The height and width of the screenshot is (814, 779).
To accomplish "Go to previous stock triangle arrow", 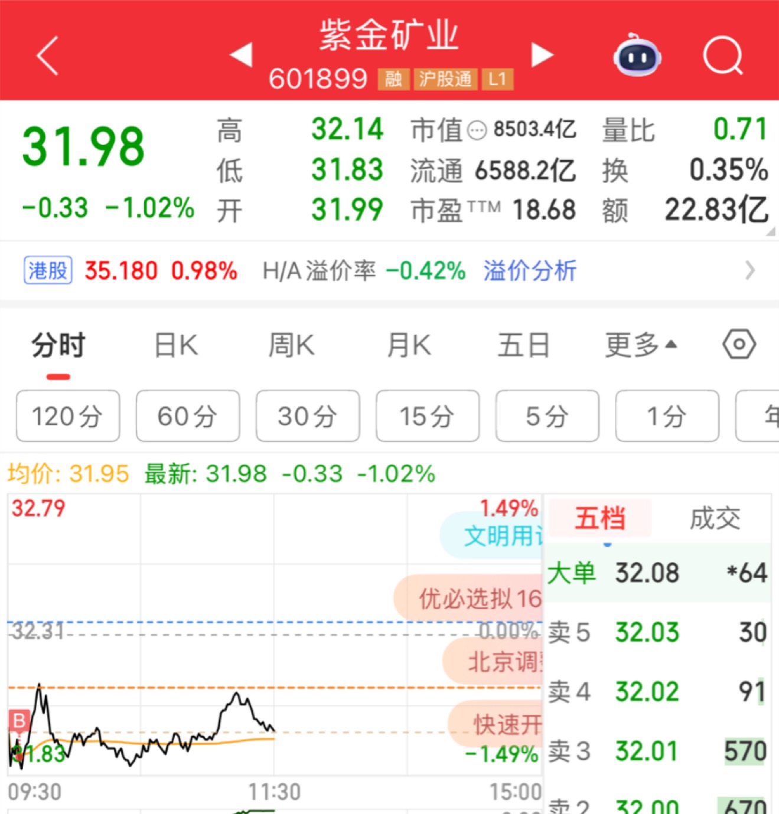I will pyautogui.click(x=241, y=55).
